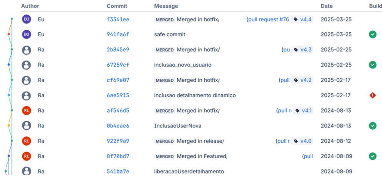Screen dimensions: 382x178
Task: Click build success icon for commit 0b4eae6
Action: point(372,126)
